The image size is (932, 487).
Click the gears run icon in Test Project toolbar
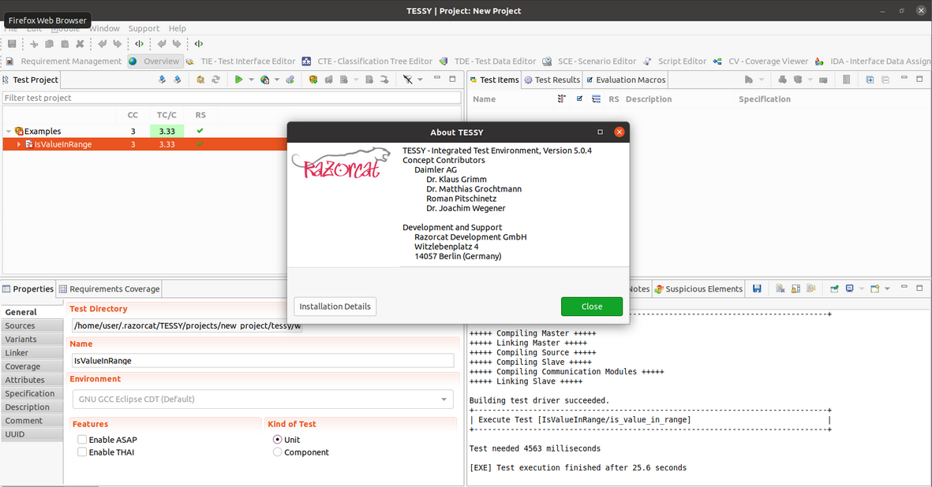290,80
